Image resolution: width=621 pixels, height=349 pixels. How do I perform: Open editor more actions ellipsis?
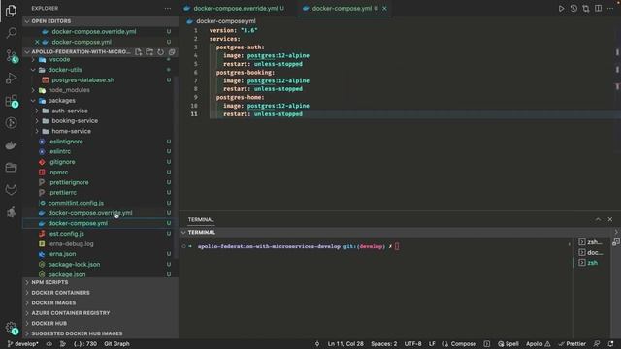610,9
